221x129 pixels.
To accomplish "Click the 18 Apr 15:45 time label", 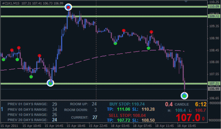I will coord(186,125).
